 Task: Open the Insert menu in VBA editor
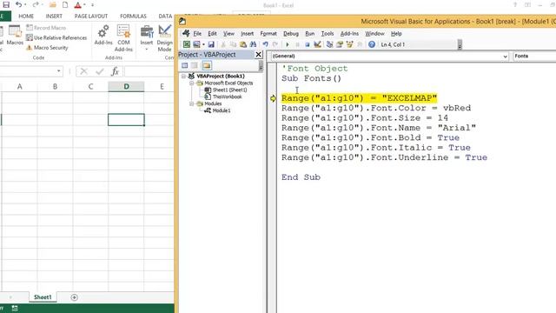coord(247,34)
